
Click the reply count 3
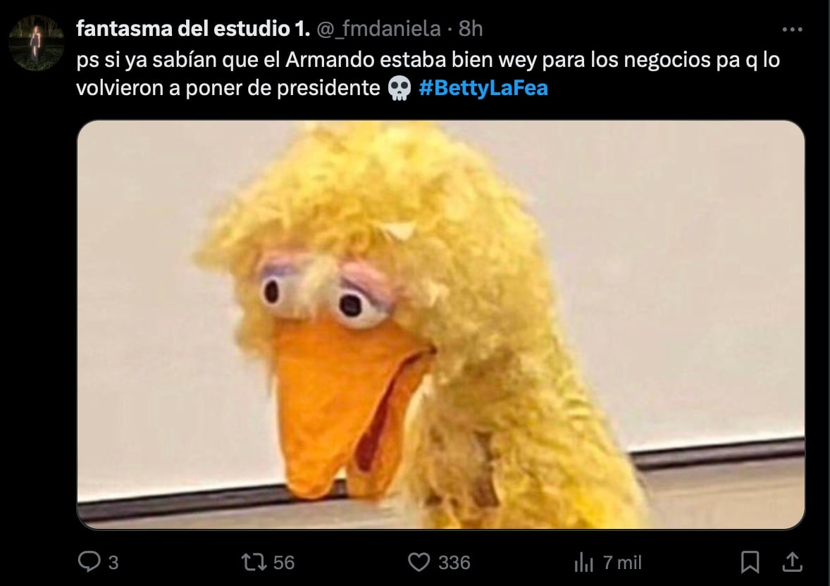(x=113, y=562)
